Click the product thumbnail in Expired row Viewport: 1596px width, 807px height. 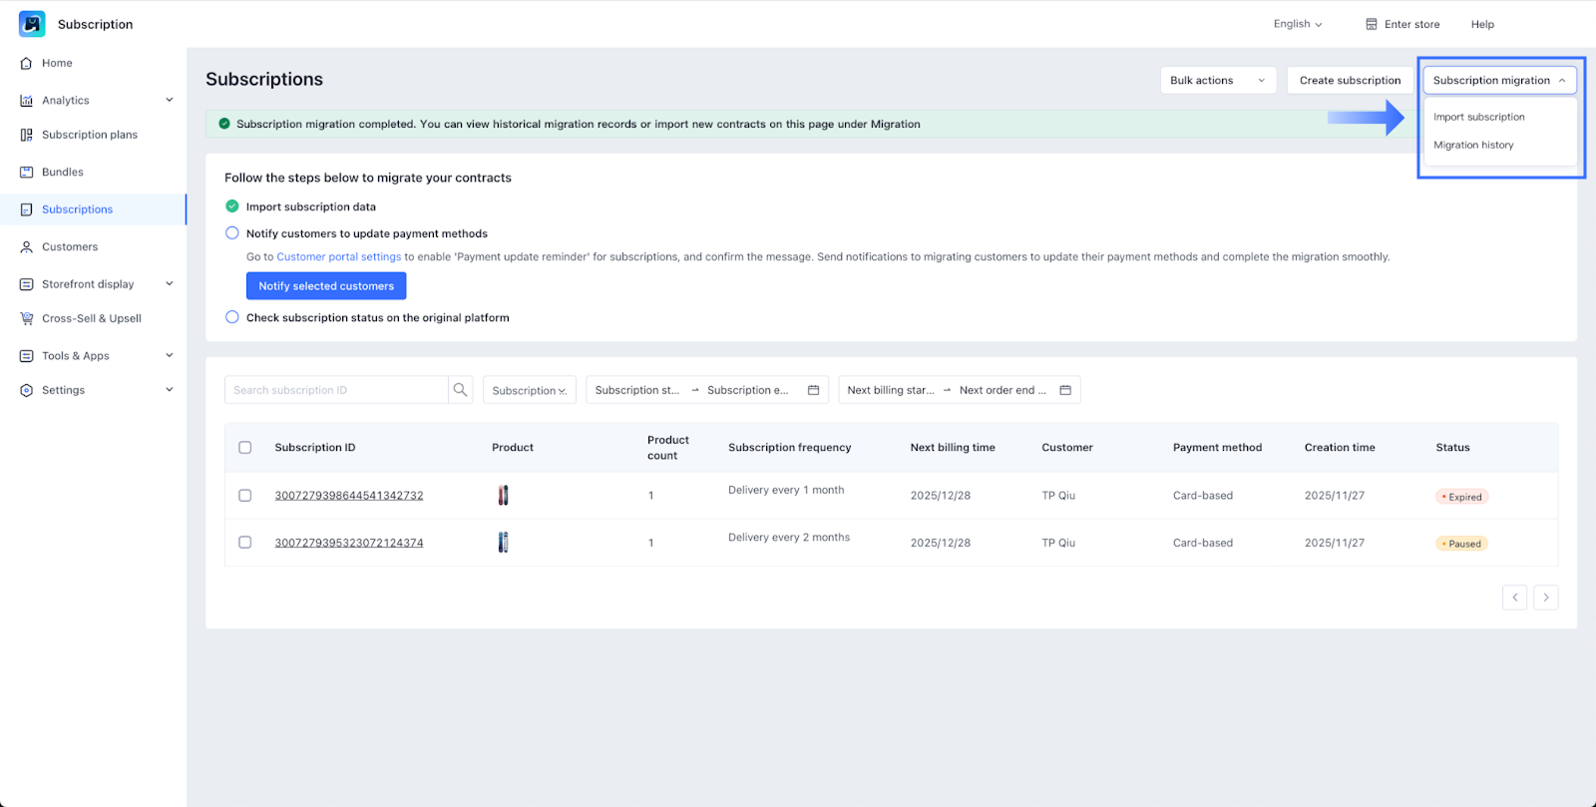(x=503, y=496)
